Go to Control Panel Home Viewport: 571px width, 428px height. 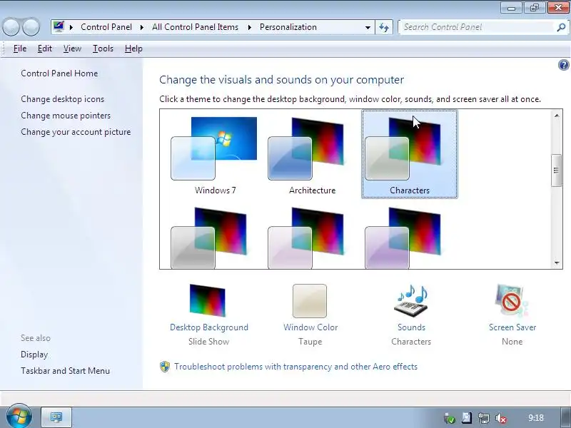point(59,73)
